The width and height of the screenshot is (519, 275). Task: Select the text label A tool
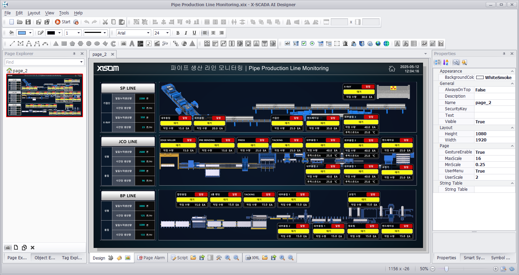click(x=132, y=43)
